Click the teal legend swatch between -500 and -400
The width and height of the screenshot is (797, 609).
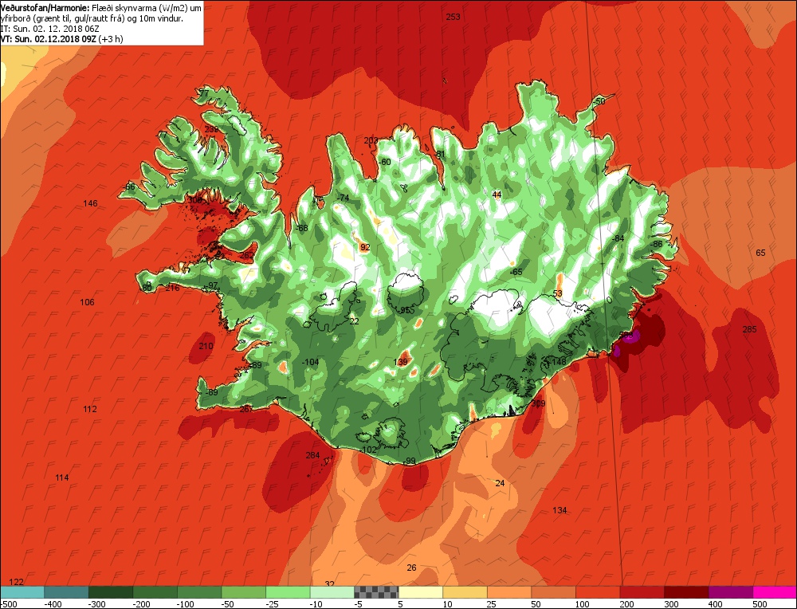22,592
